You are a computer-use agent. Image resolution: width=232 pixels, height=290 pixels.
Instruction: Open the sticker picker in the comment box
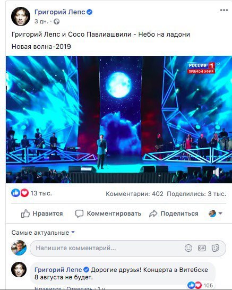pyautogui.click(x=216, y=248)
